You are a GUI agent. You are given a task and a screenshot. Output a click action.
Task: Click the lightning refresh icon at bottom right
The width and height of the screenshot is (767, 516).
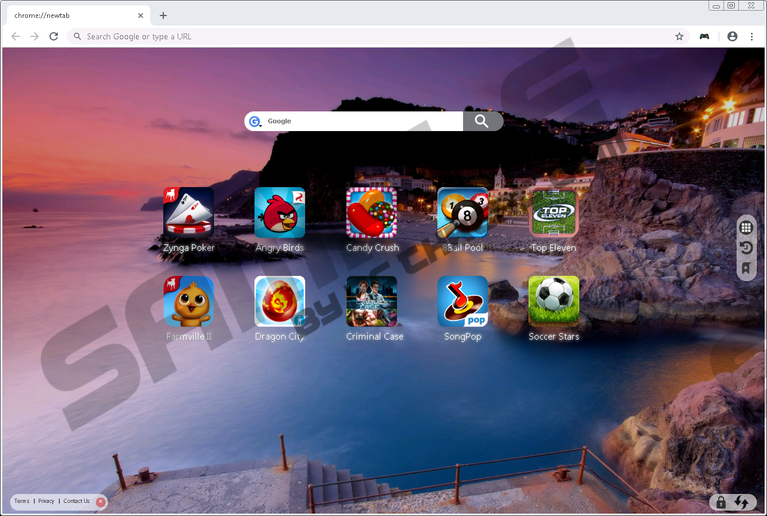741,502
